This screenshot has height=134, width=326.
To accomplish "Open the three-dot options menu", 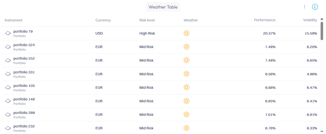I will click(304, 7).
